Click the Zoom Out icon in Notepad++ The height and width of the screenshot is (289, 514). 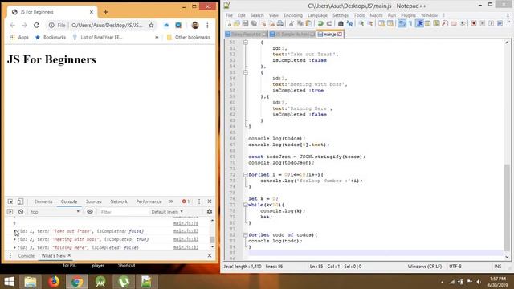tap(369, 23)
